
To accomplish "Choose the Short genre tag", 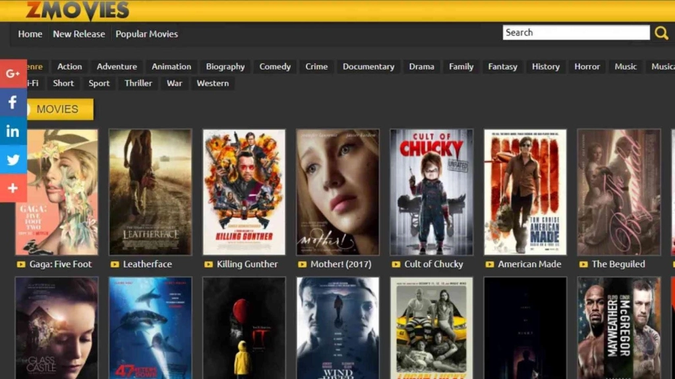I will pos(63,84).
